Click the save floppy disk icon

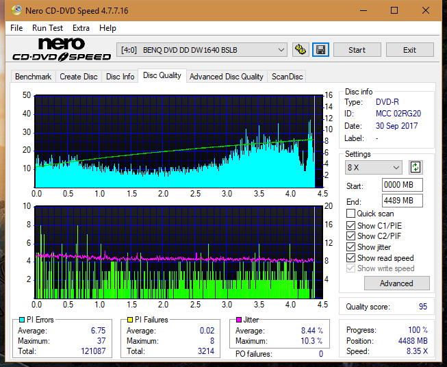320,50
